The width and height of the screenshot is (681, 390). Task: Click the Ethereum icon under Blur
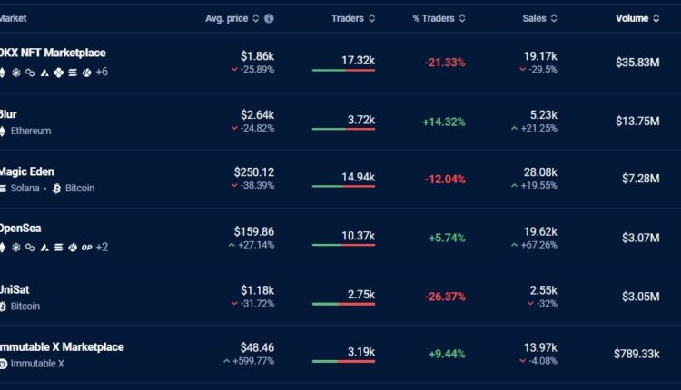pyautogui.click(x=3, y=132)
